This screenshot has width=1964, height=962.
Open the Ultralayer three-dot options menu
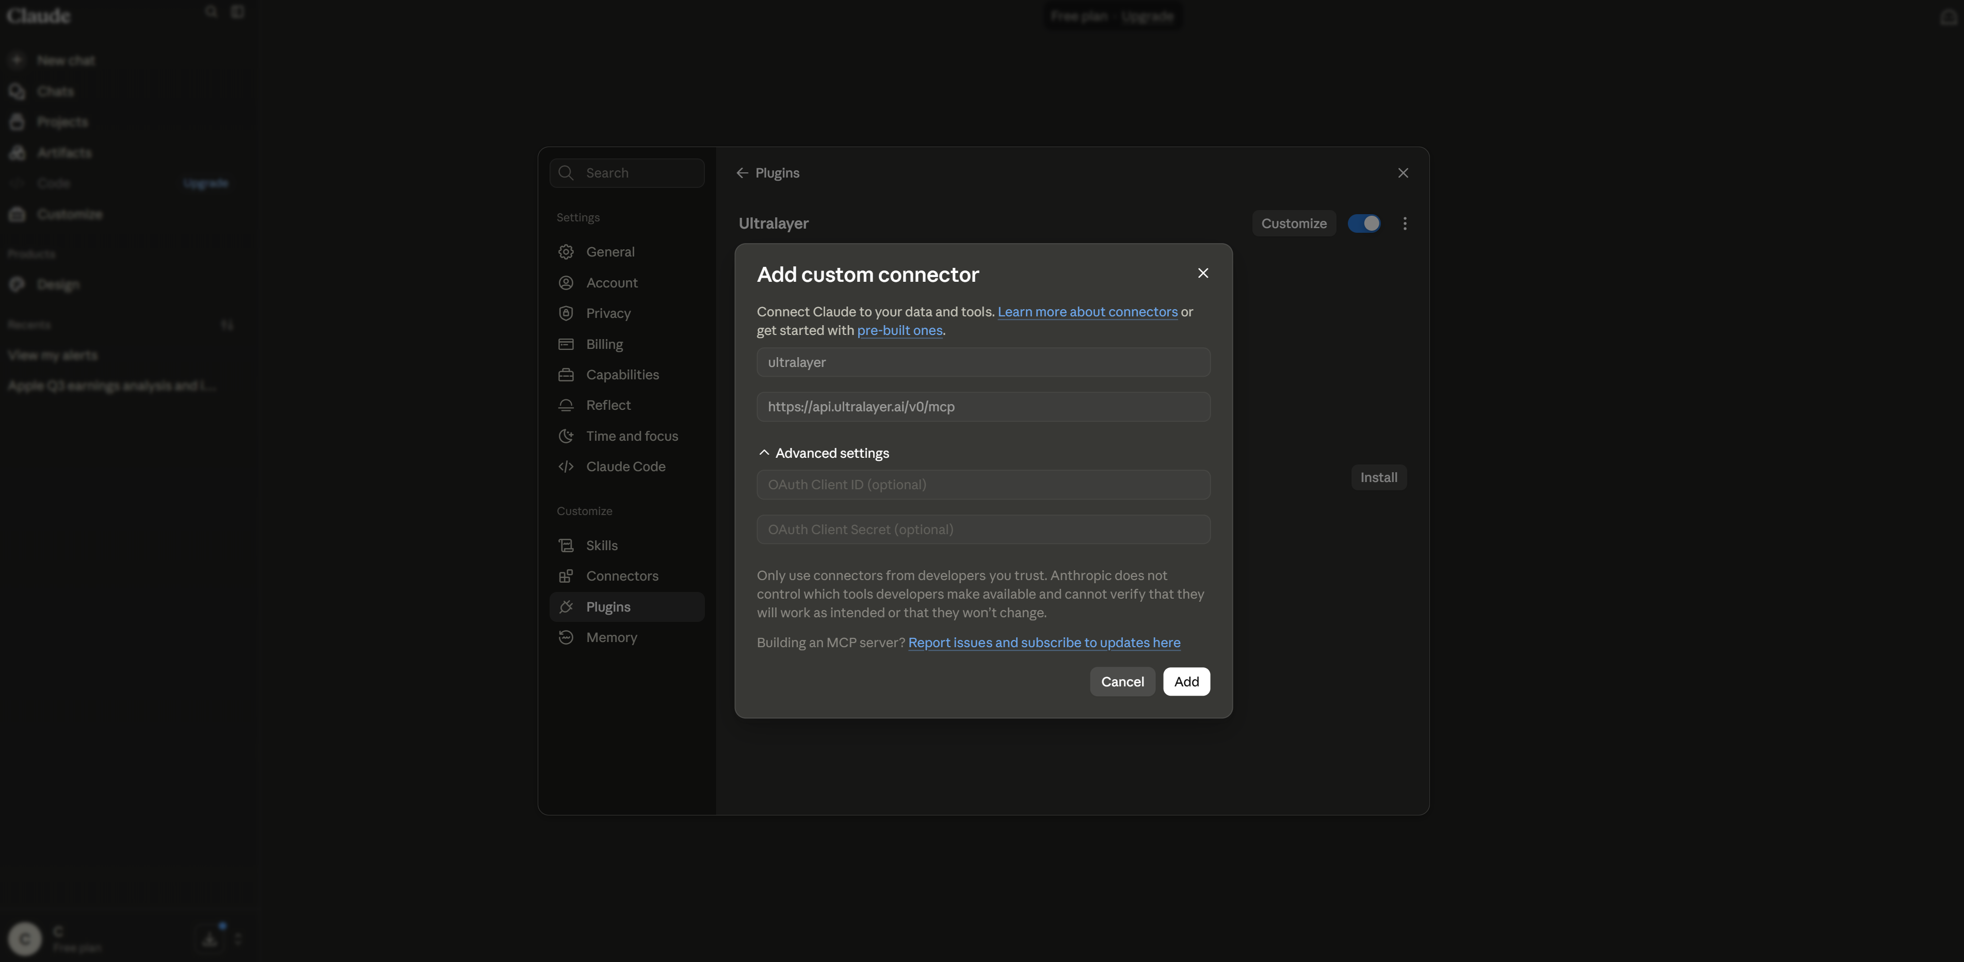point(1405,223)
